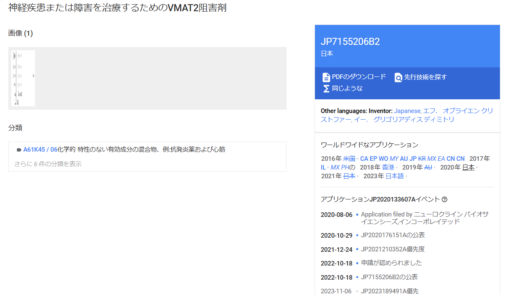Open the struck-through 米国 application link
Screen dimensions: 517x295
(349, 159)
